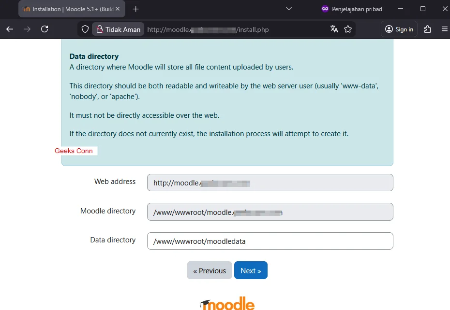Click the forward navigation arrow
The image size is (450, 310).
(27, 29)
